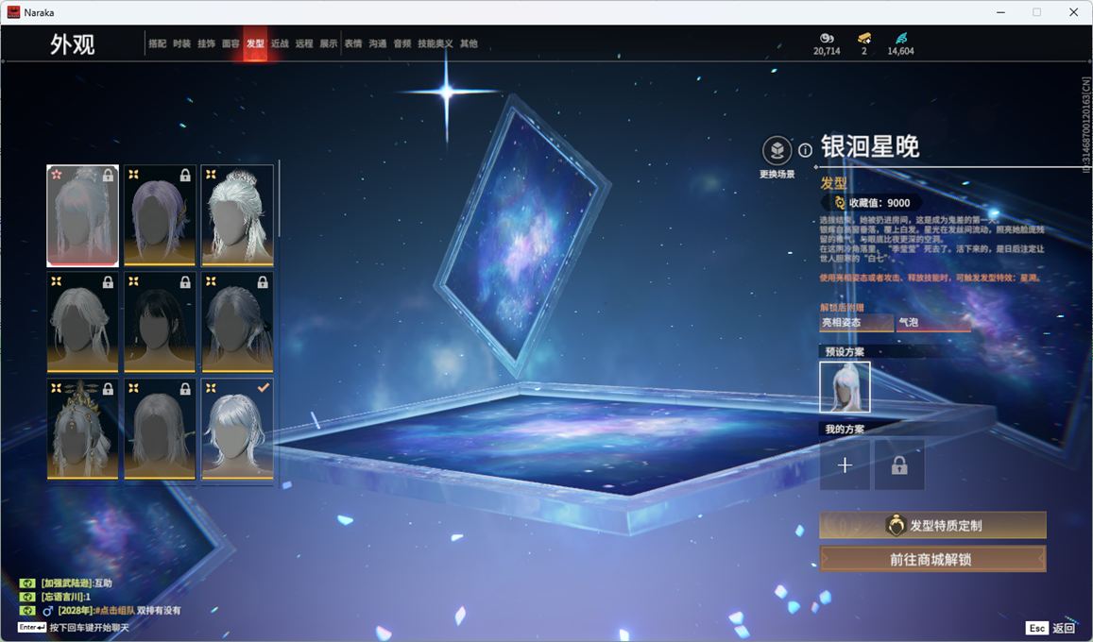Click the 气泡 unlock bonus item
Viewport: 1093px width, 642px height.
pos(933,322)
